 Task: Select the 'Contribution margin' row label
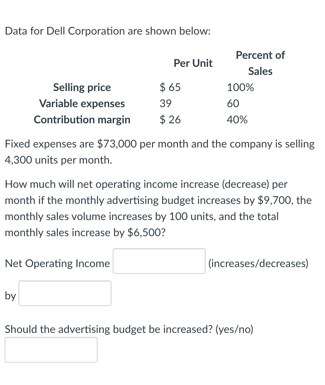pyautogui.click(x=82, y=120)
